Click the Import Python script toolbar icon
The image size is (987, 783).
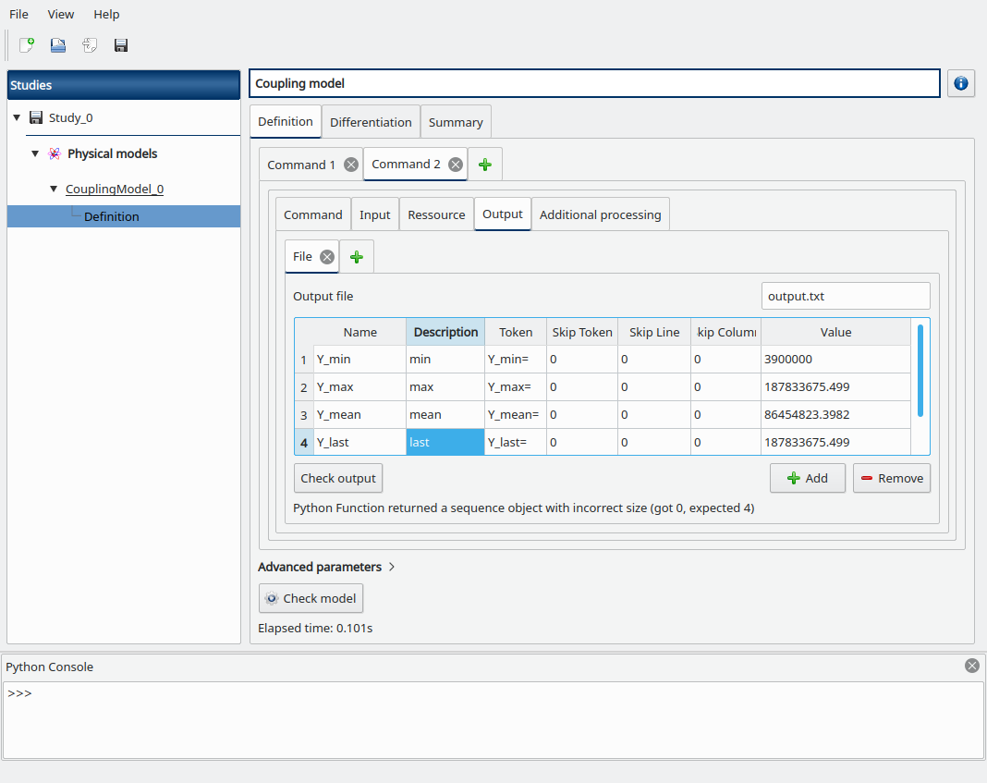[90, 45]
